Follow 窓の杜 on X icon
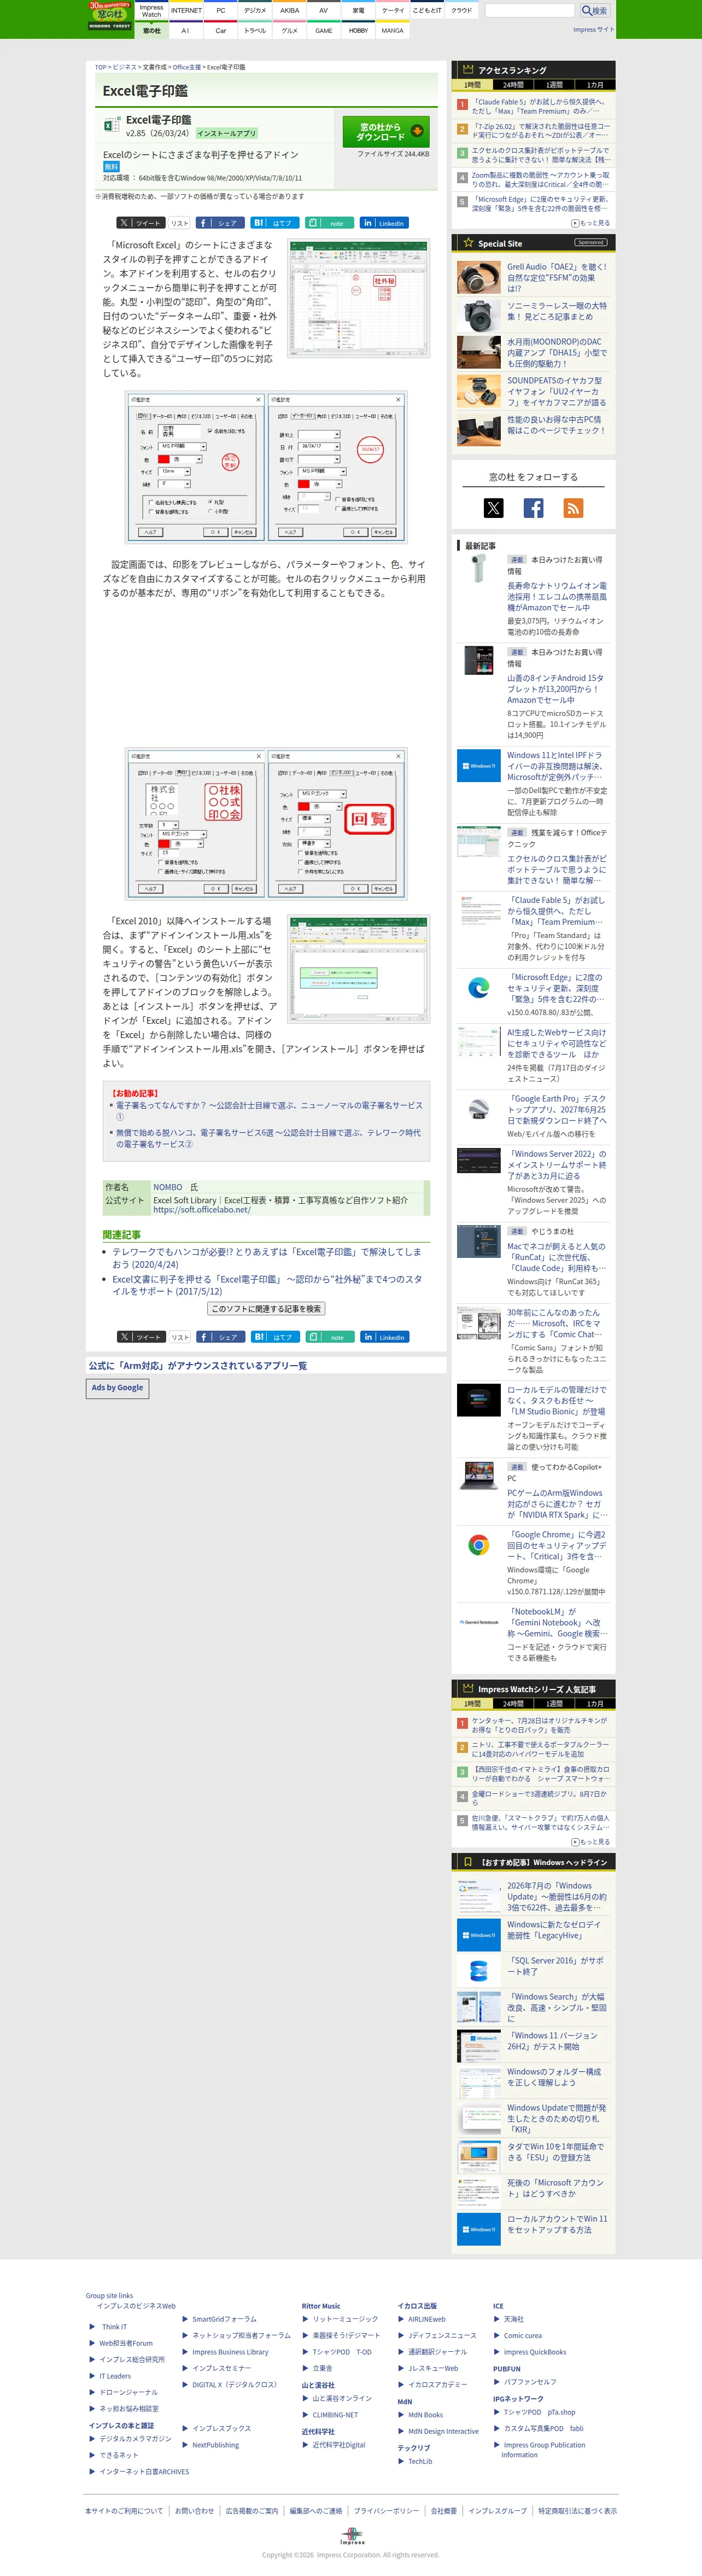702x2576 pixels. [494, 508]
